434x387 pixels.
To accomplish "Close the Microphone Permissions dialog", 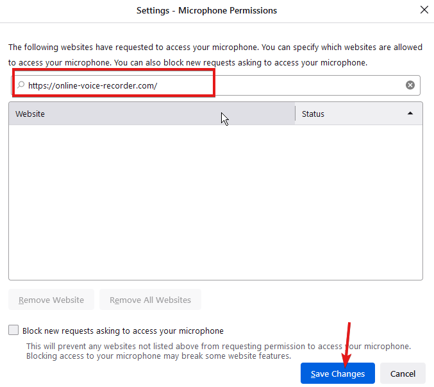I will pyautogui.click(x=424, y=10).
